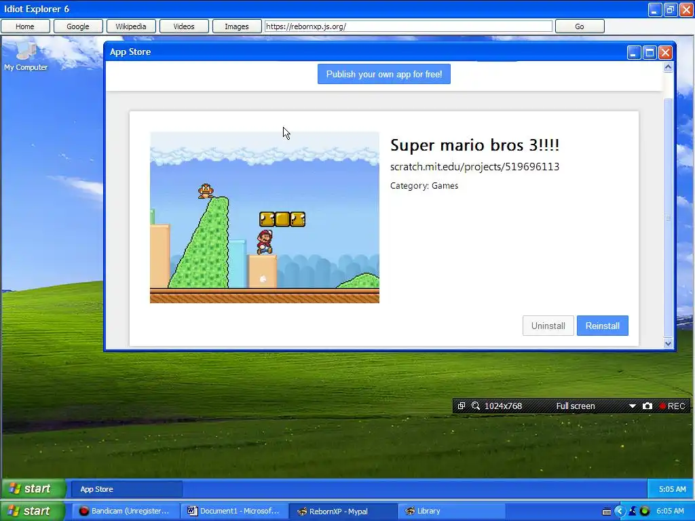Screen dimensions: 695x521
Task: Click the inner taskbar 5:05 AM clock
Action: [672, 489]
